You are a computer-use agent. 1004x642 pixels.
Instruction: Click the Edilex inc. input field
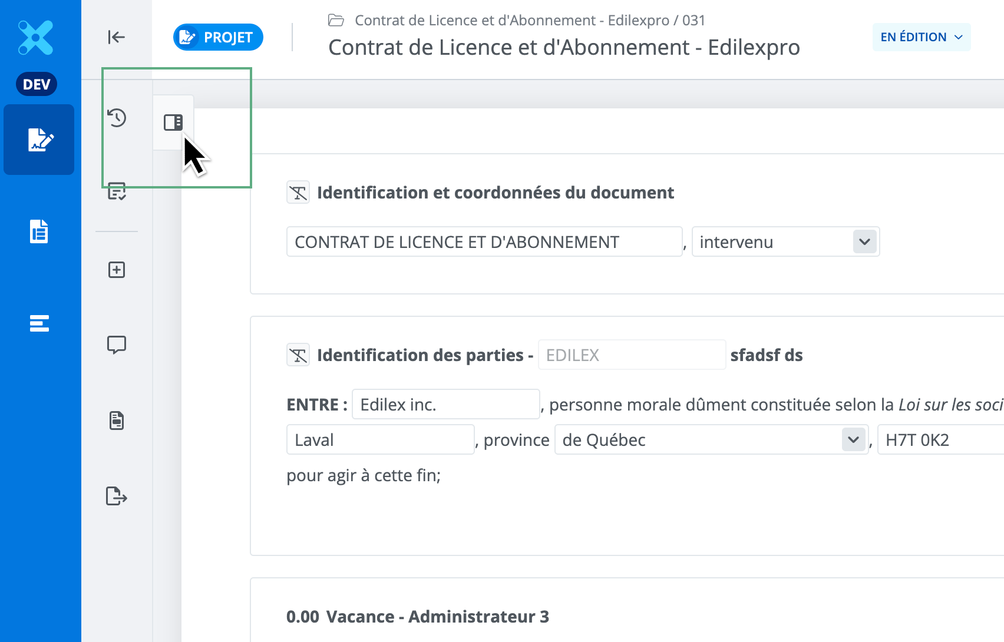point(445,405)
